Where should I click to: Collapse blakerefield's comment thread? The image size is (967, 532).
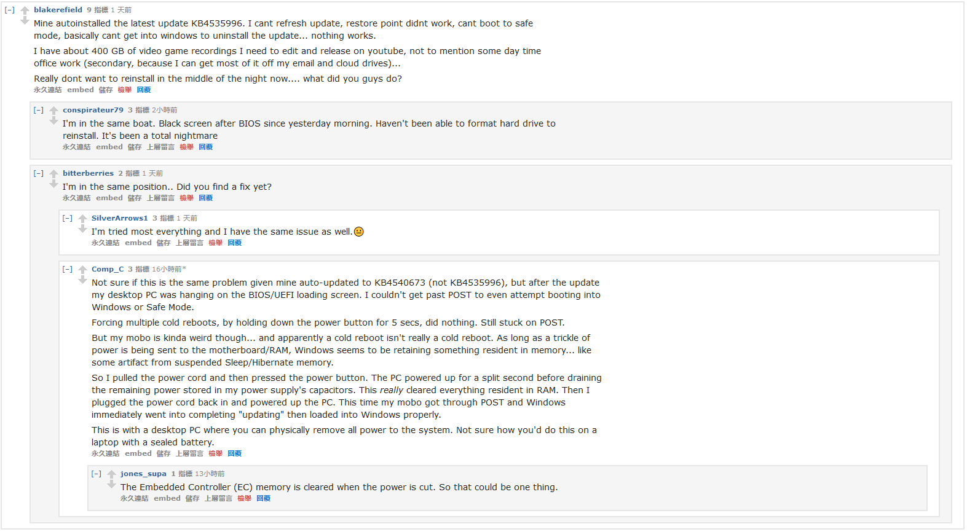[x=10, y=10]
